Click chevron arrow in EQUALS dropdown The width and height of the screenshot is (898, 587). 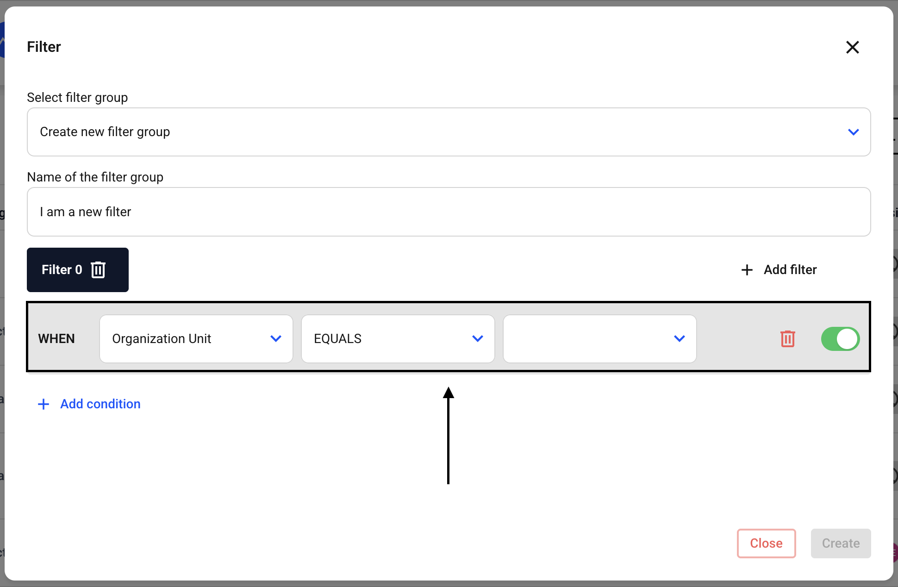(x=478, y=339)
